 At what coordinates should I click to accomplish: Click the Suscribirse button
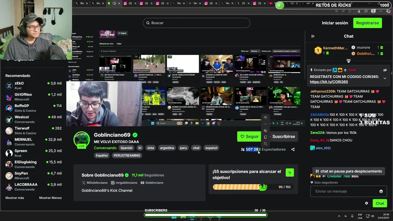[x=283, y=137]
